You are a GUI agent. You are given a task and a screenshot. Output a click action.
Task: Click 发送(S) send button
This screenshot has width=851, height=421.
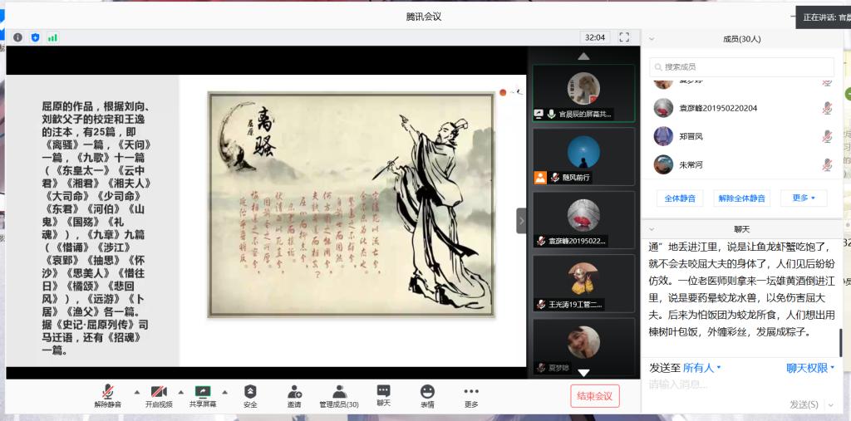(x=804, y=404)
